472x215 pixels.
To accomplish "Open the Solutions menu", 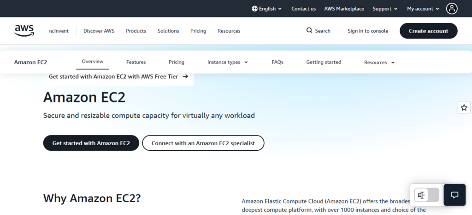I will 168,31.
